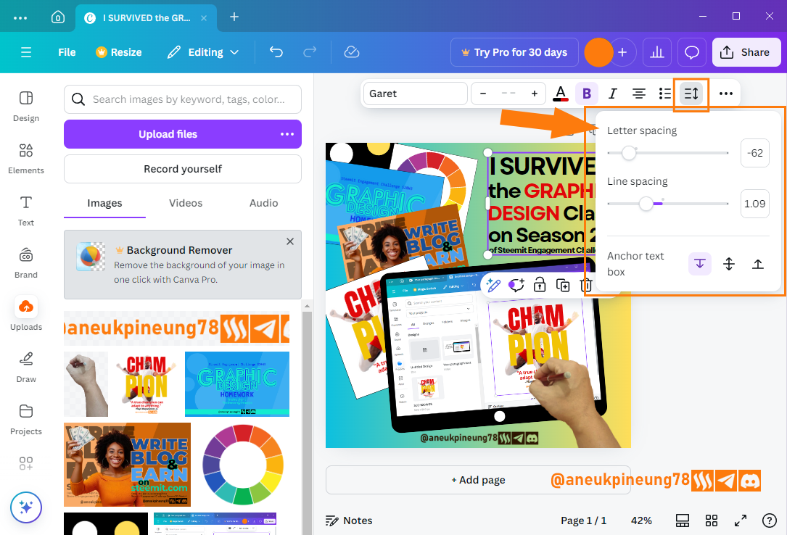Viewport: 787px width, 535px height.
Task: Open the Notes panel
Action: (x=349, y=521)
